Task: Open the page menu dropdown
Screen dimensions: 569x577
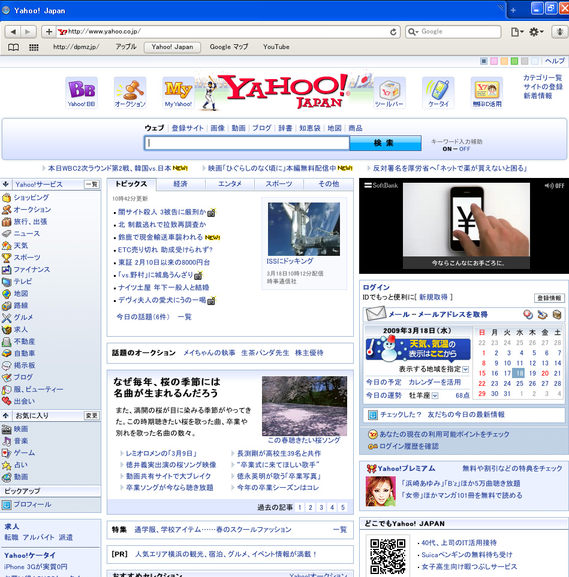Action: [517, 32]
